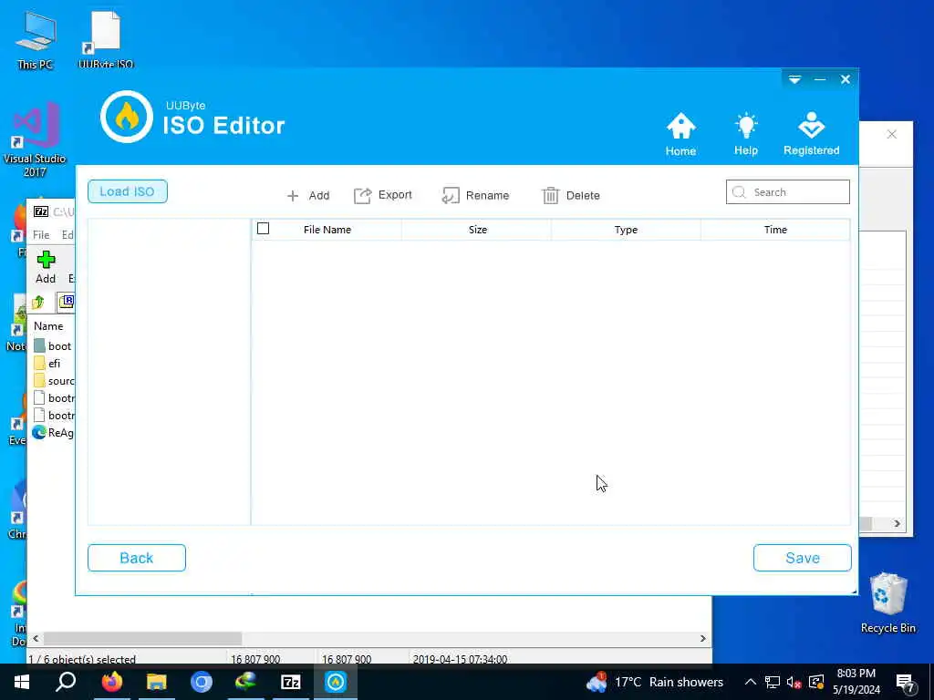Close the background dialog window

click(x=892, y=135)
